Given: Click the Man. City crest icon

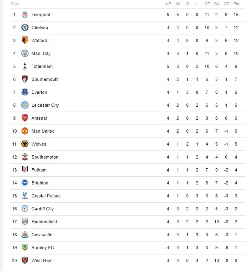Looking at the screenshot, I should click(25, 53).
